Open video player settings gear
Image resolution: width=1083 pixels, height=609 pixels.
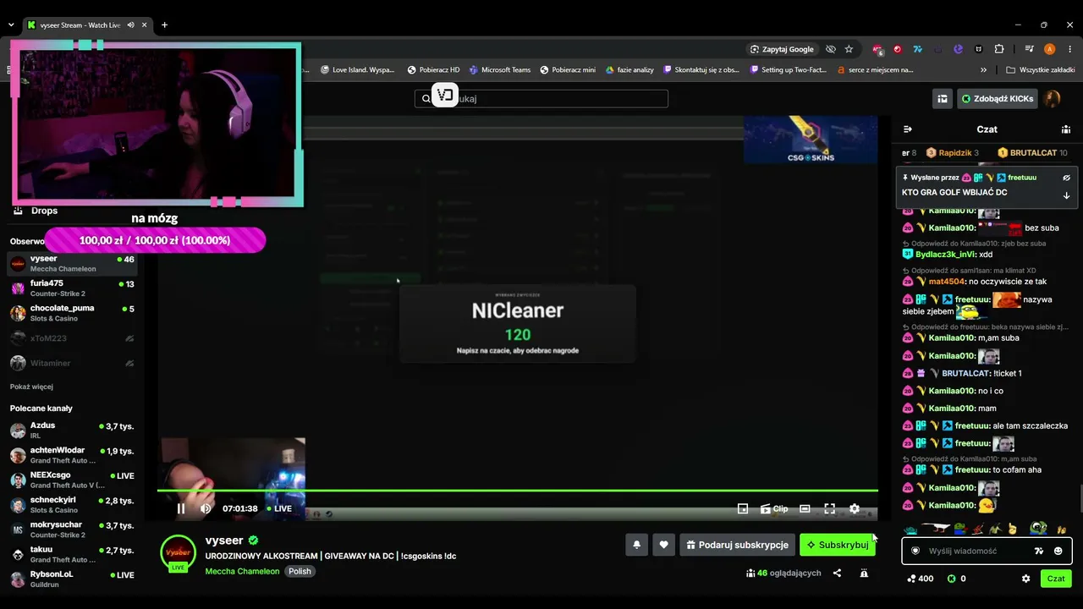point(855,508)
